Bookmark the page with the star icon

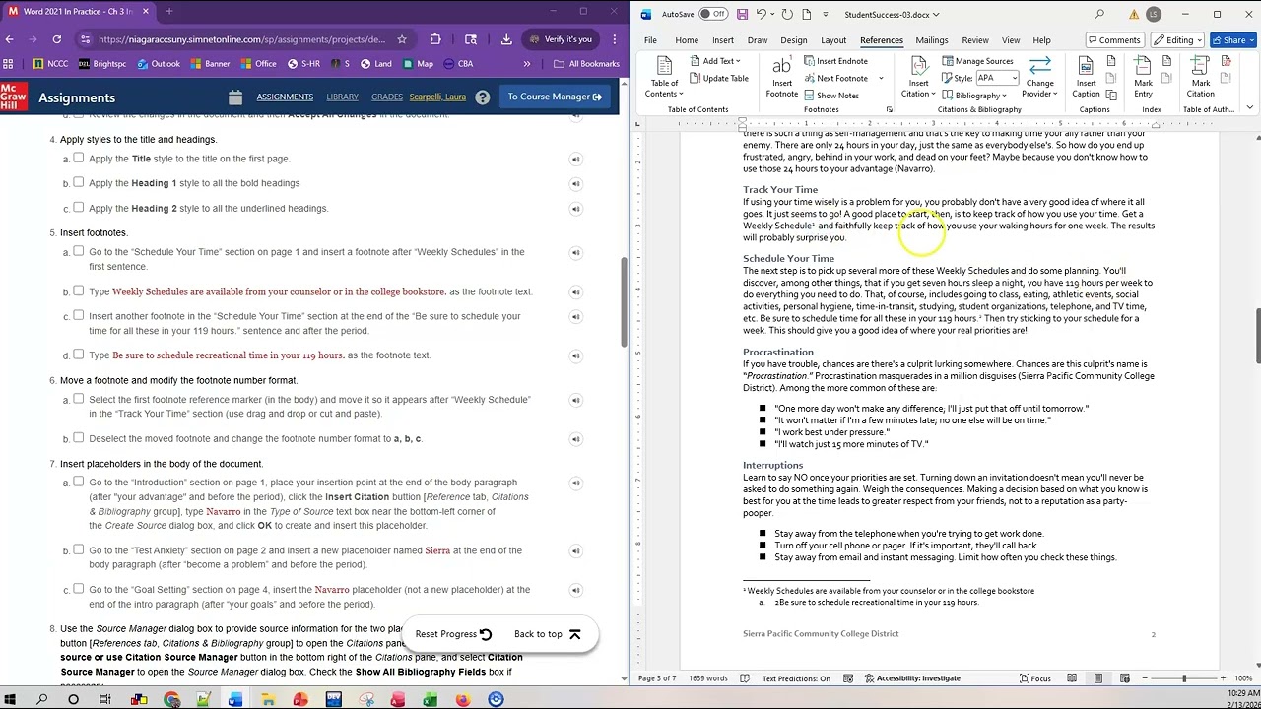tap(402, 39)
